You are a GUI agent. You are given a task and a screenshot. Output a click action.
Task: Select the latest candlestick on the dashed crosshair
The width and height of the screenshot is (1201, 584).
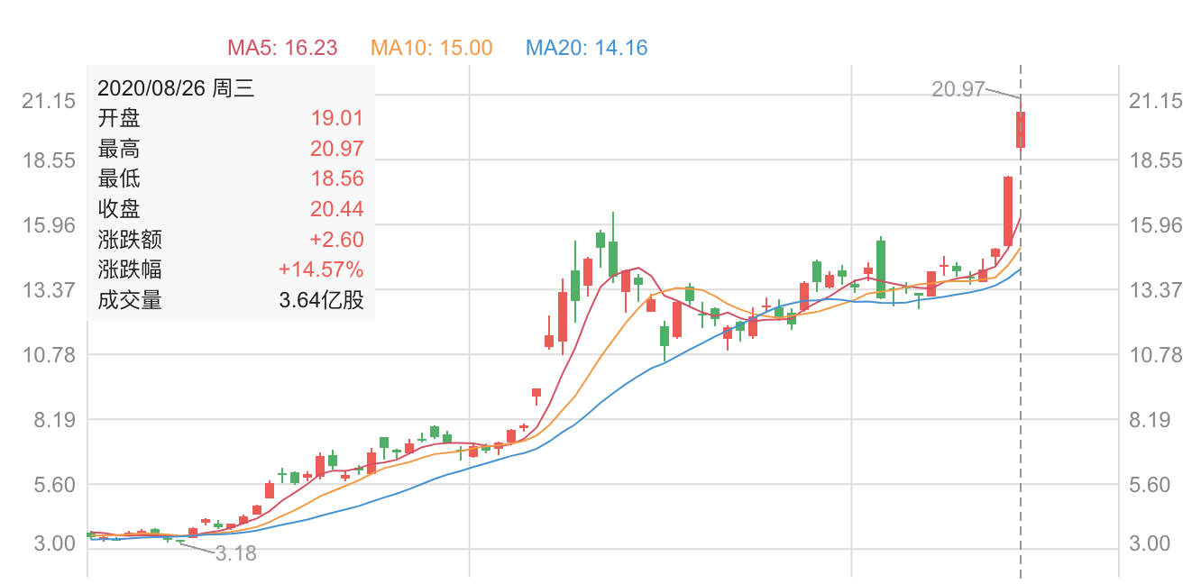(1021, 129)
